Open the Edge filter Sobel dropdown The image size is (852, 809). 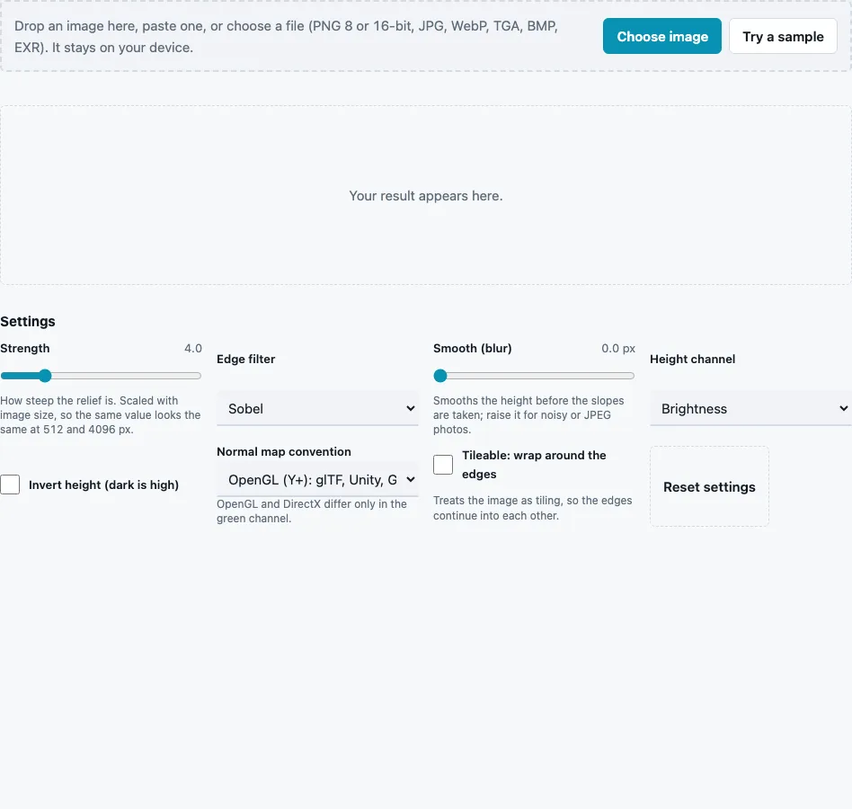[317, 409]
